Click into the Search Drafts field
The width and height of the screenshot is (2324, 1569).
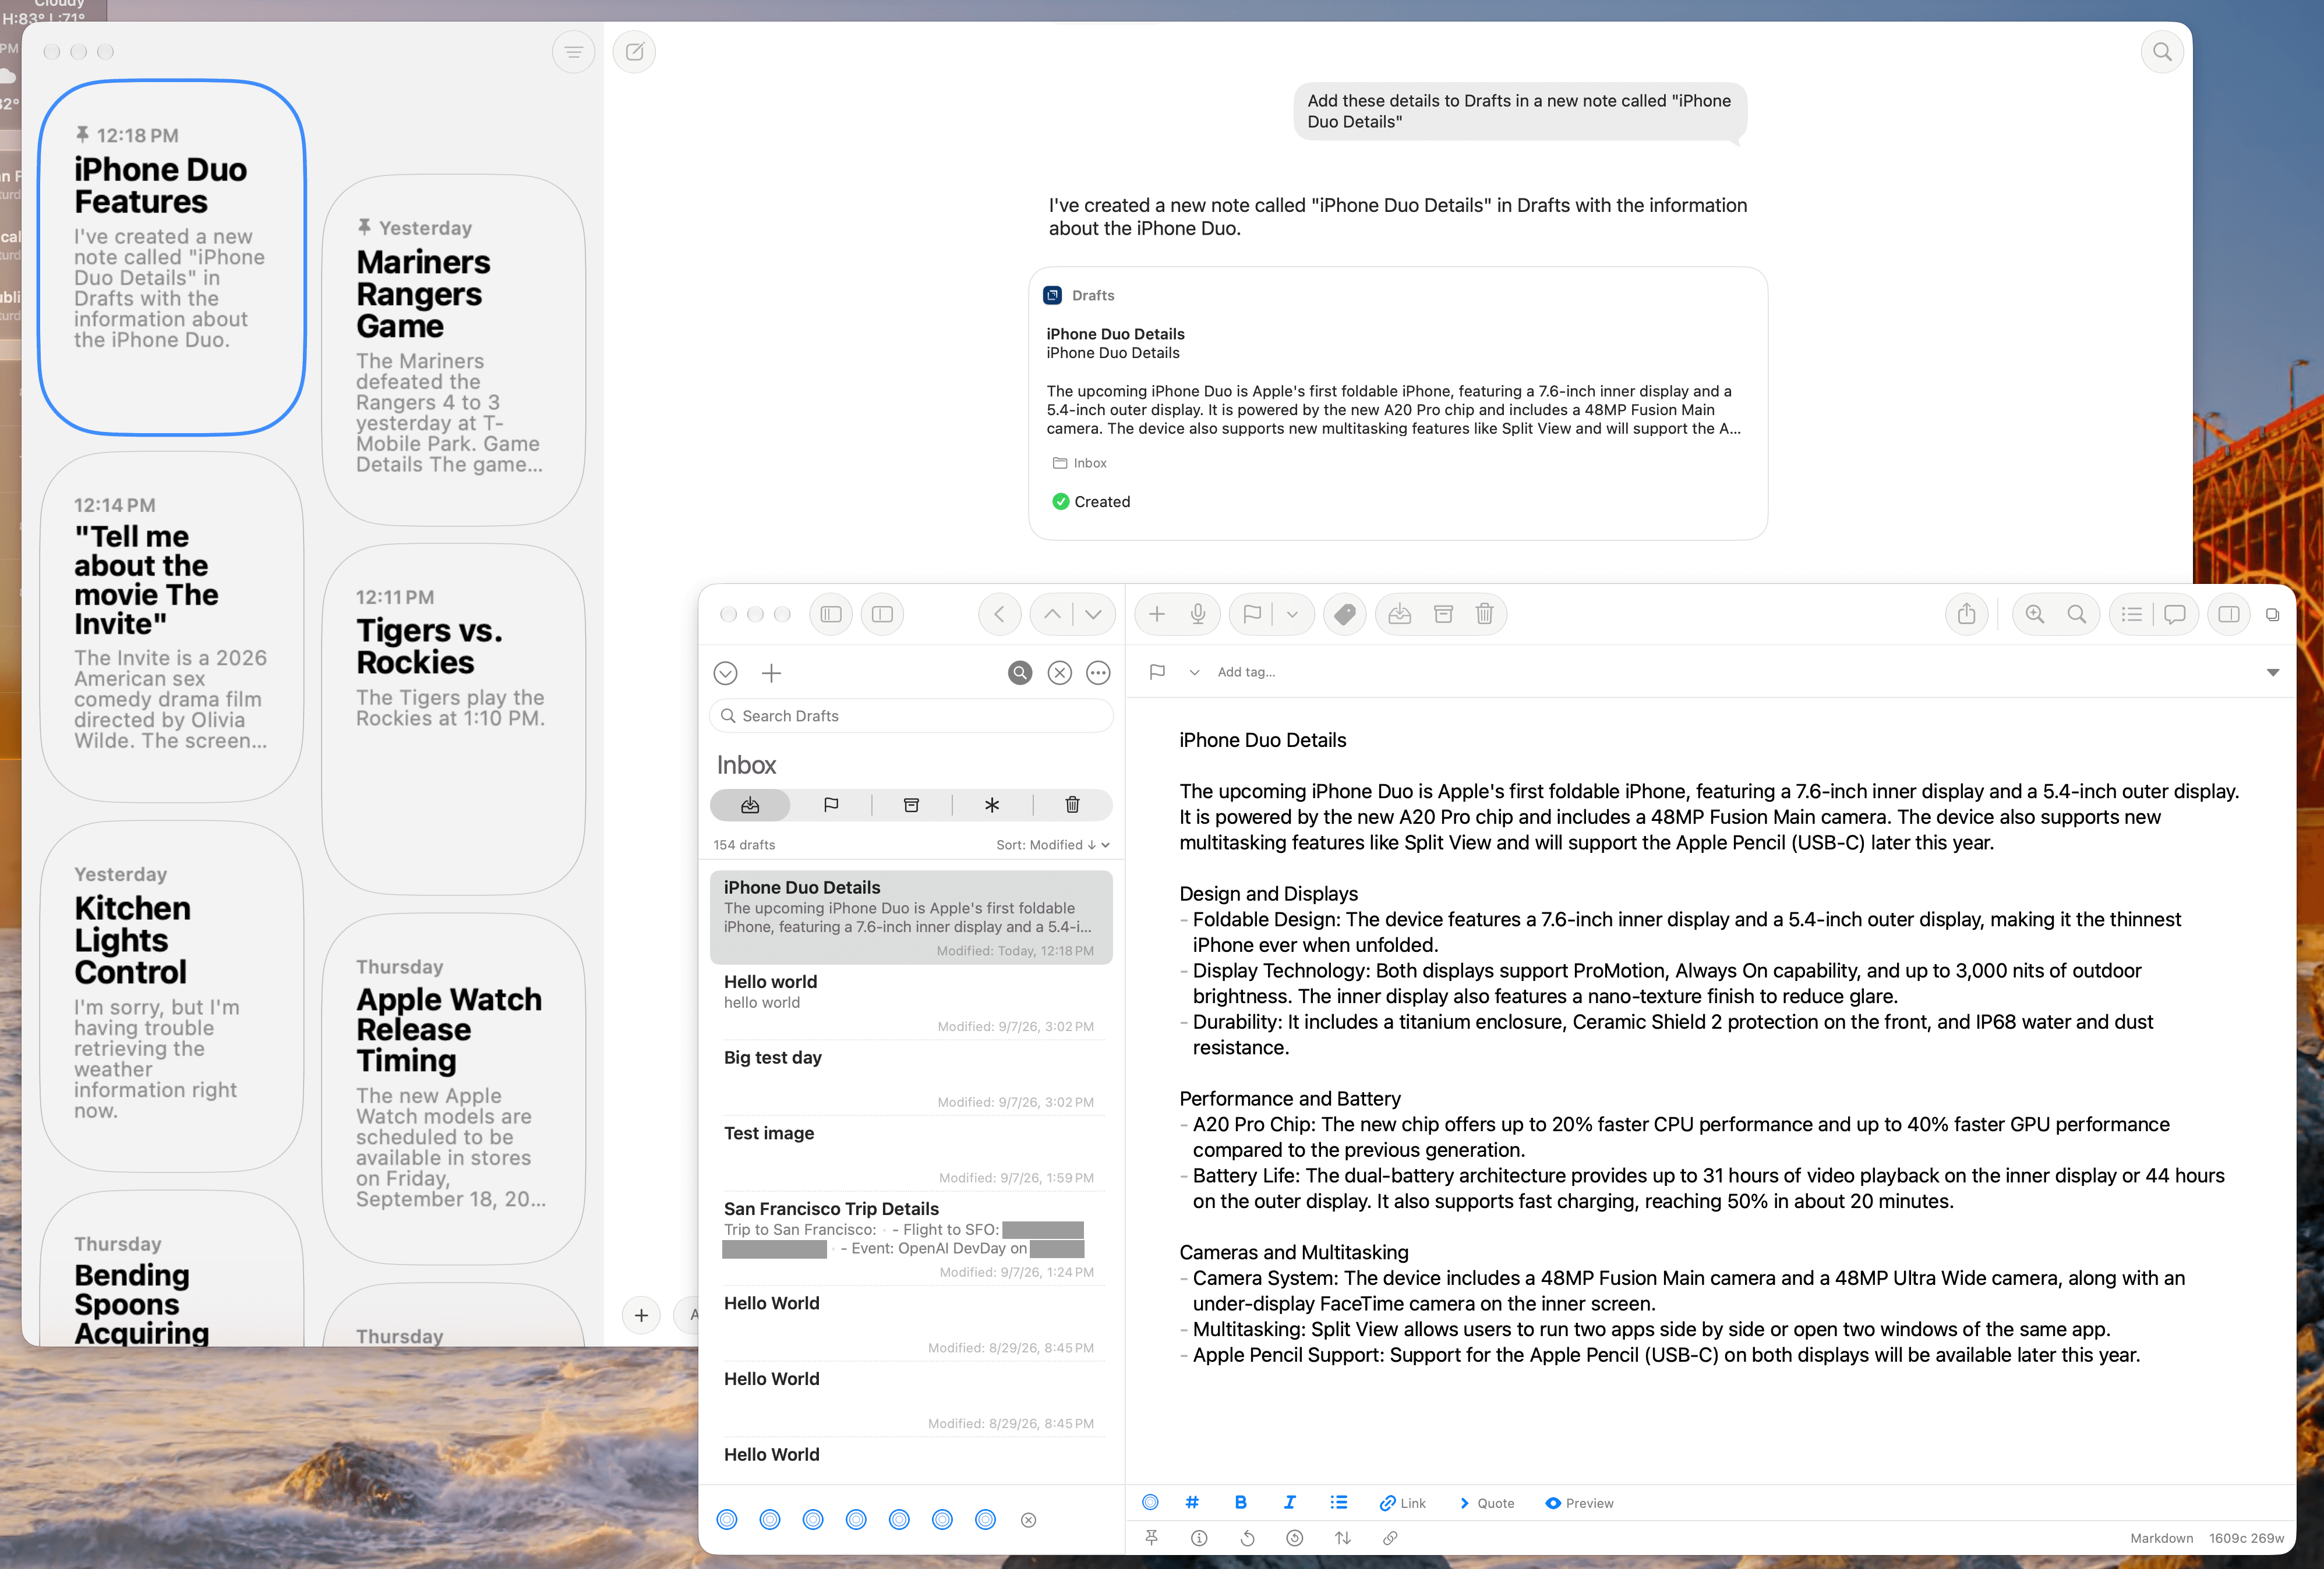coord(912,717)
